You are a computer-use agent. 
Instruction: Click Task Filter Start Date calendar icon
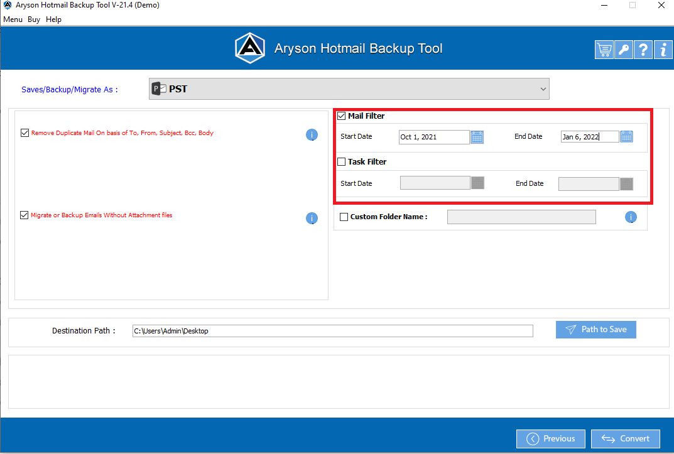click(477, 183)
